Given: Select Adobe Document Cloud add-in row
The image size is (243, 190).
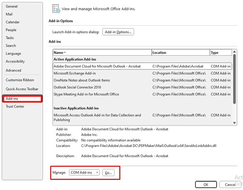Looking at the screenshot, I should (x=142, y=66).
